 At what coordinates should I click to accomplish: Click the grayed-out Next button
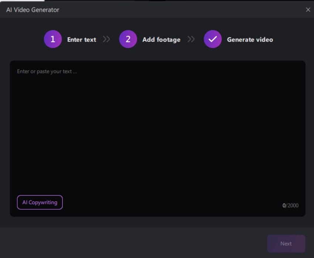[286, 243]
